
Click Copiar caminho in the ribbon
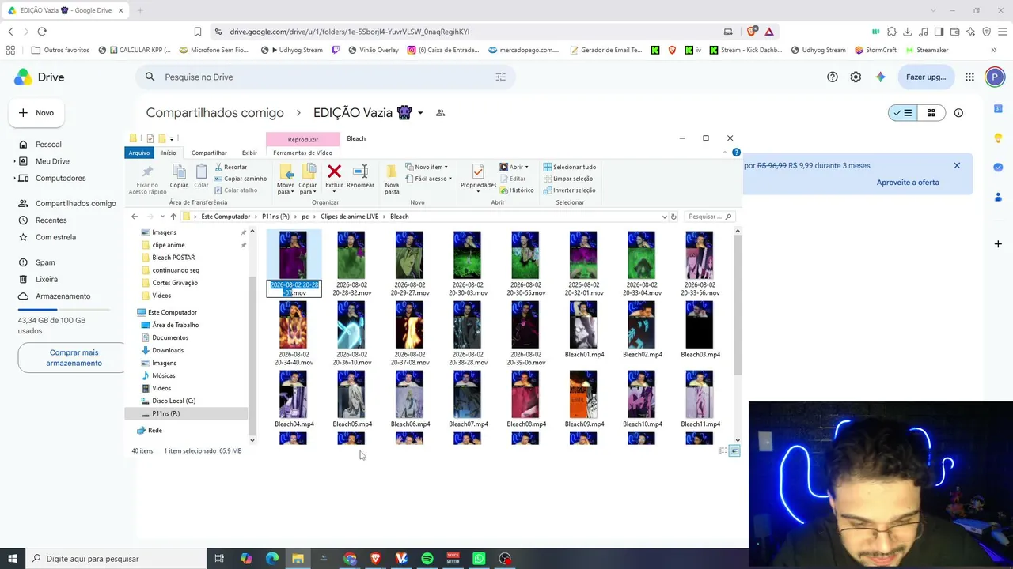[x=241, y=179]
